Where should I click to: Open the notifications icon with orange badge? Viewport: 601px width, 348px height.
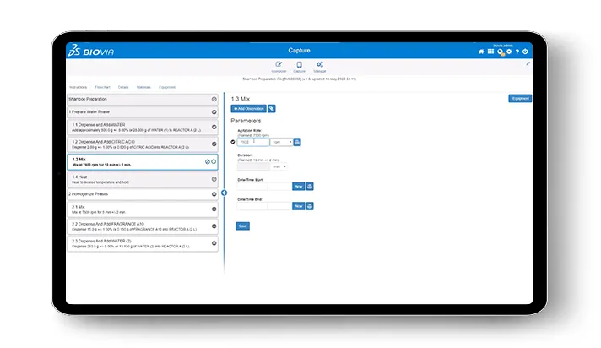click(501, 52)
